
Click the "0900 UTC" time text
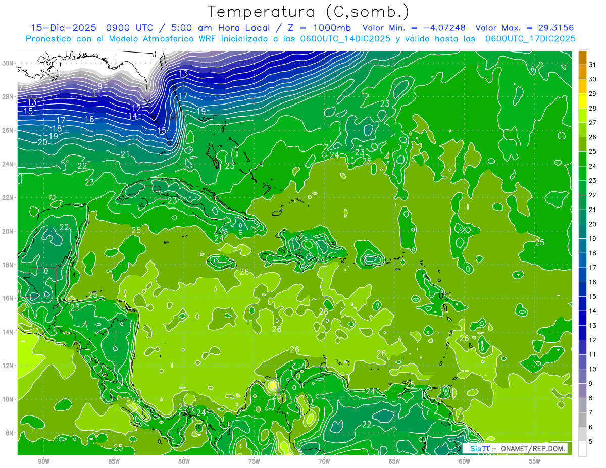tap(129, 28)
